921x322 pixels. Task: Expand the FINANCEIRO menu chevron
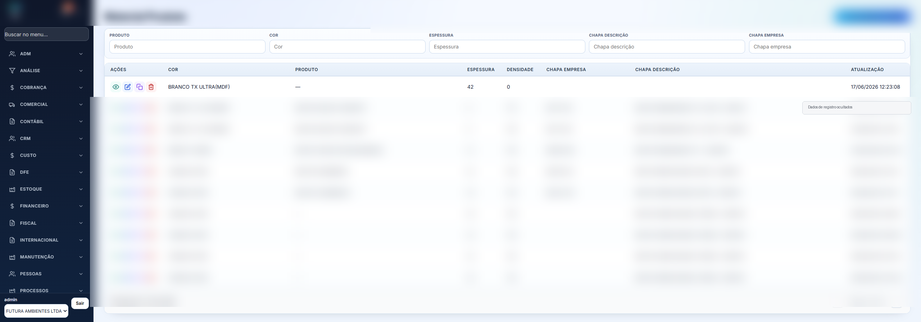[81, 206]
